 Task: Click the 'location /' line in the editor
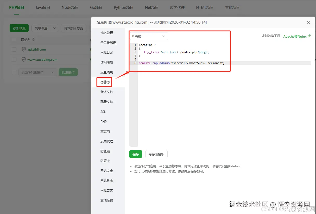(x=147, y=45)
